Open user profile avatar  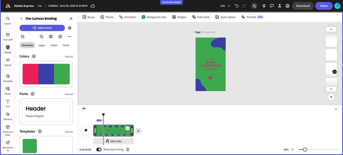[x=337, y=6]
